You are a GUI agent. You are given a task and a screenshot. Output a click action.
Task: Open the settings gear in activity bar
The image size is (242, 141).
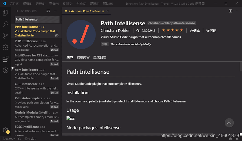click(5, 130)
